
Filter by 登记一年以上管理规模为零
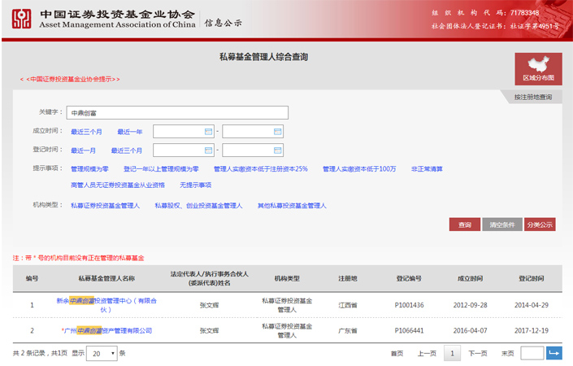161,169
